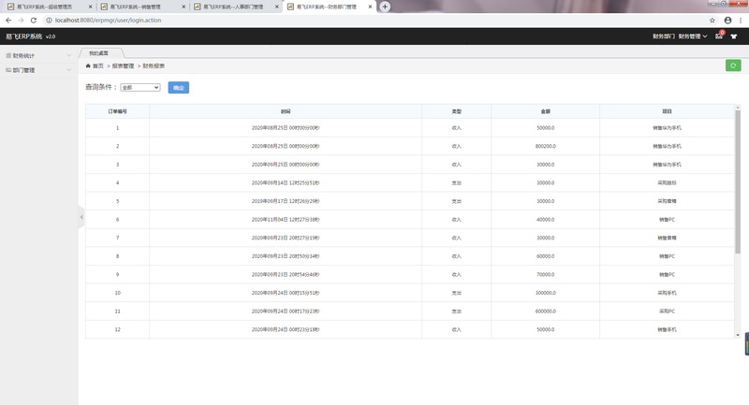Open the 查询条件 dropdown showing 全部

pyautogui.click(x=140, y=87)
